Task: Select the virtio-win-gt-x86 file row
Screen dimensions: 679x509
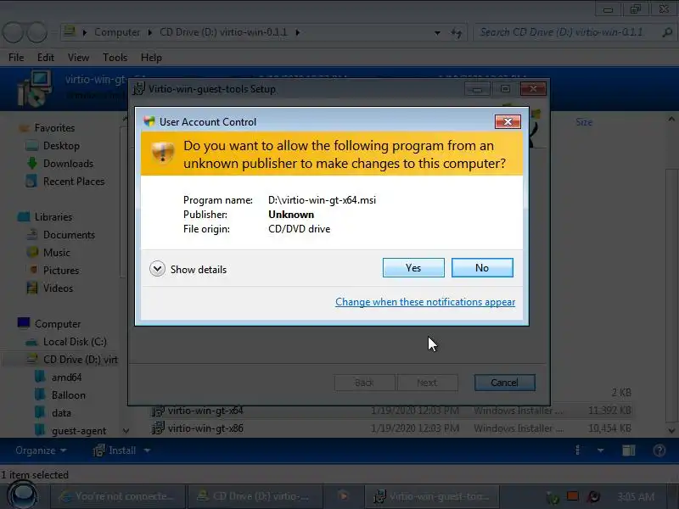Action: [x=390, y=428]
